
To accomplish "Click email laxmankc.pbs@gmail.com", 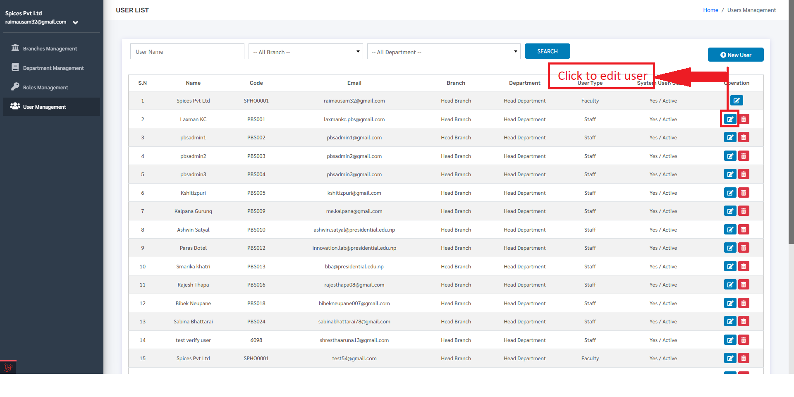I will coord(354,119).
